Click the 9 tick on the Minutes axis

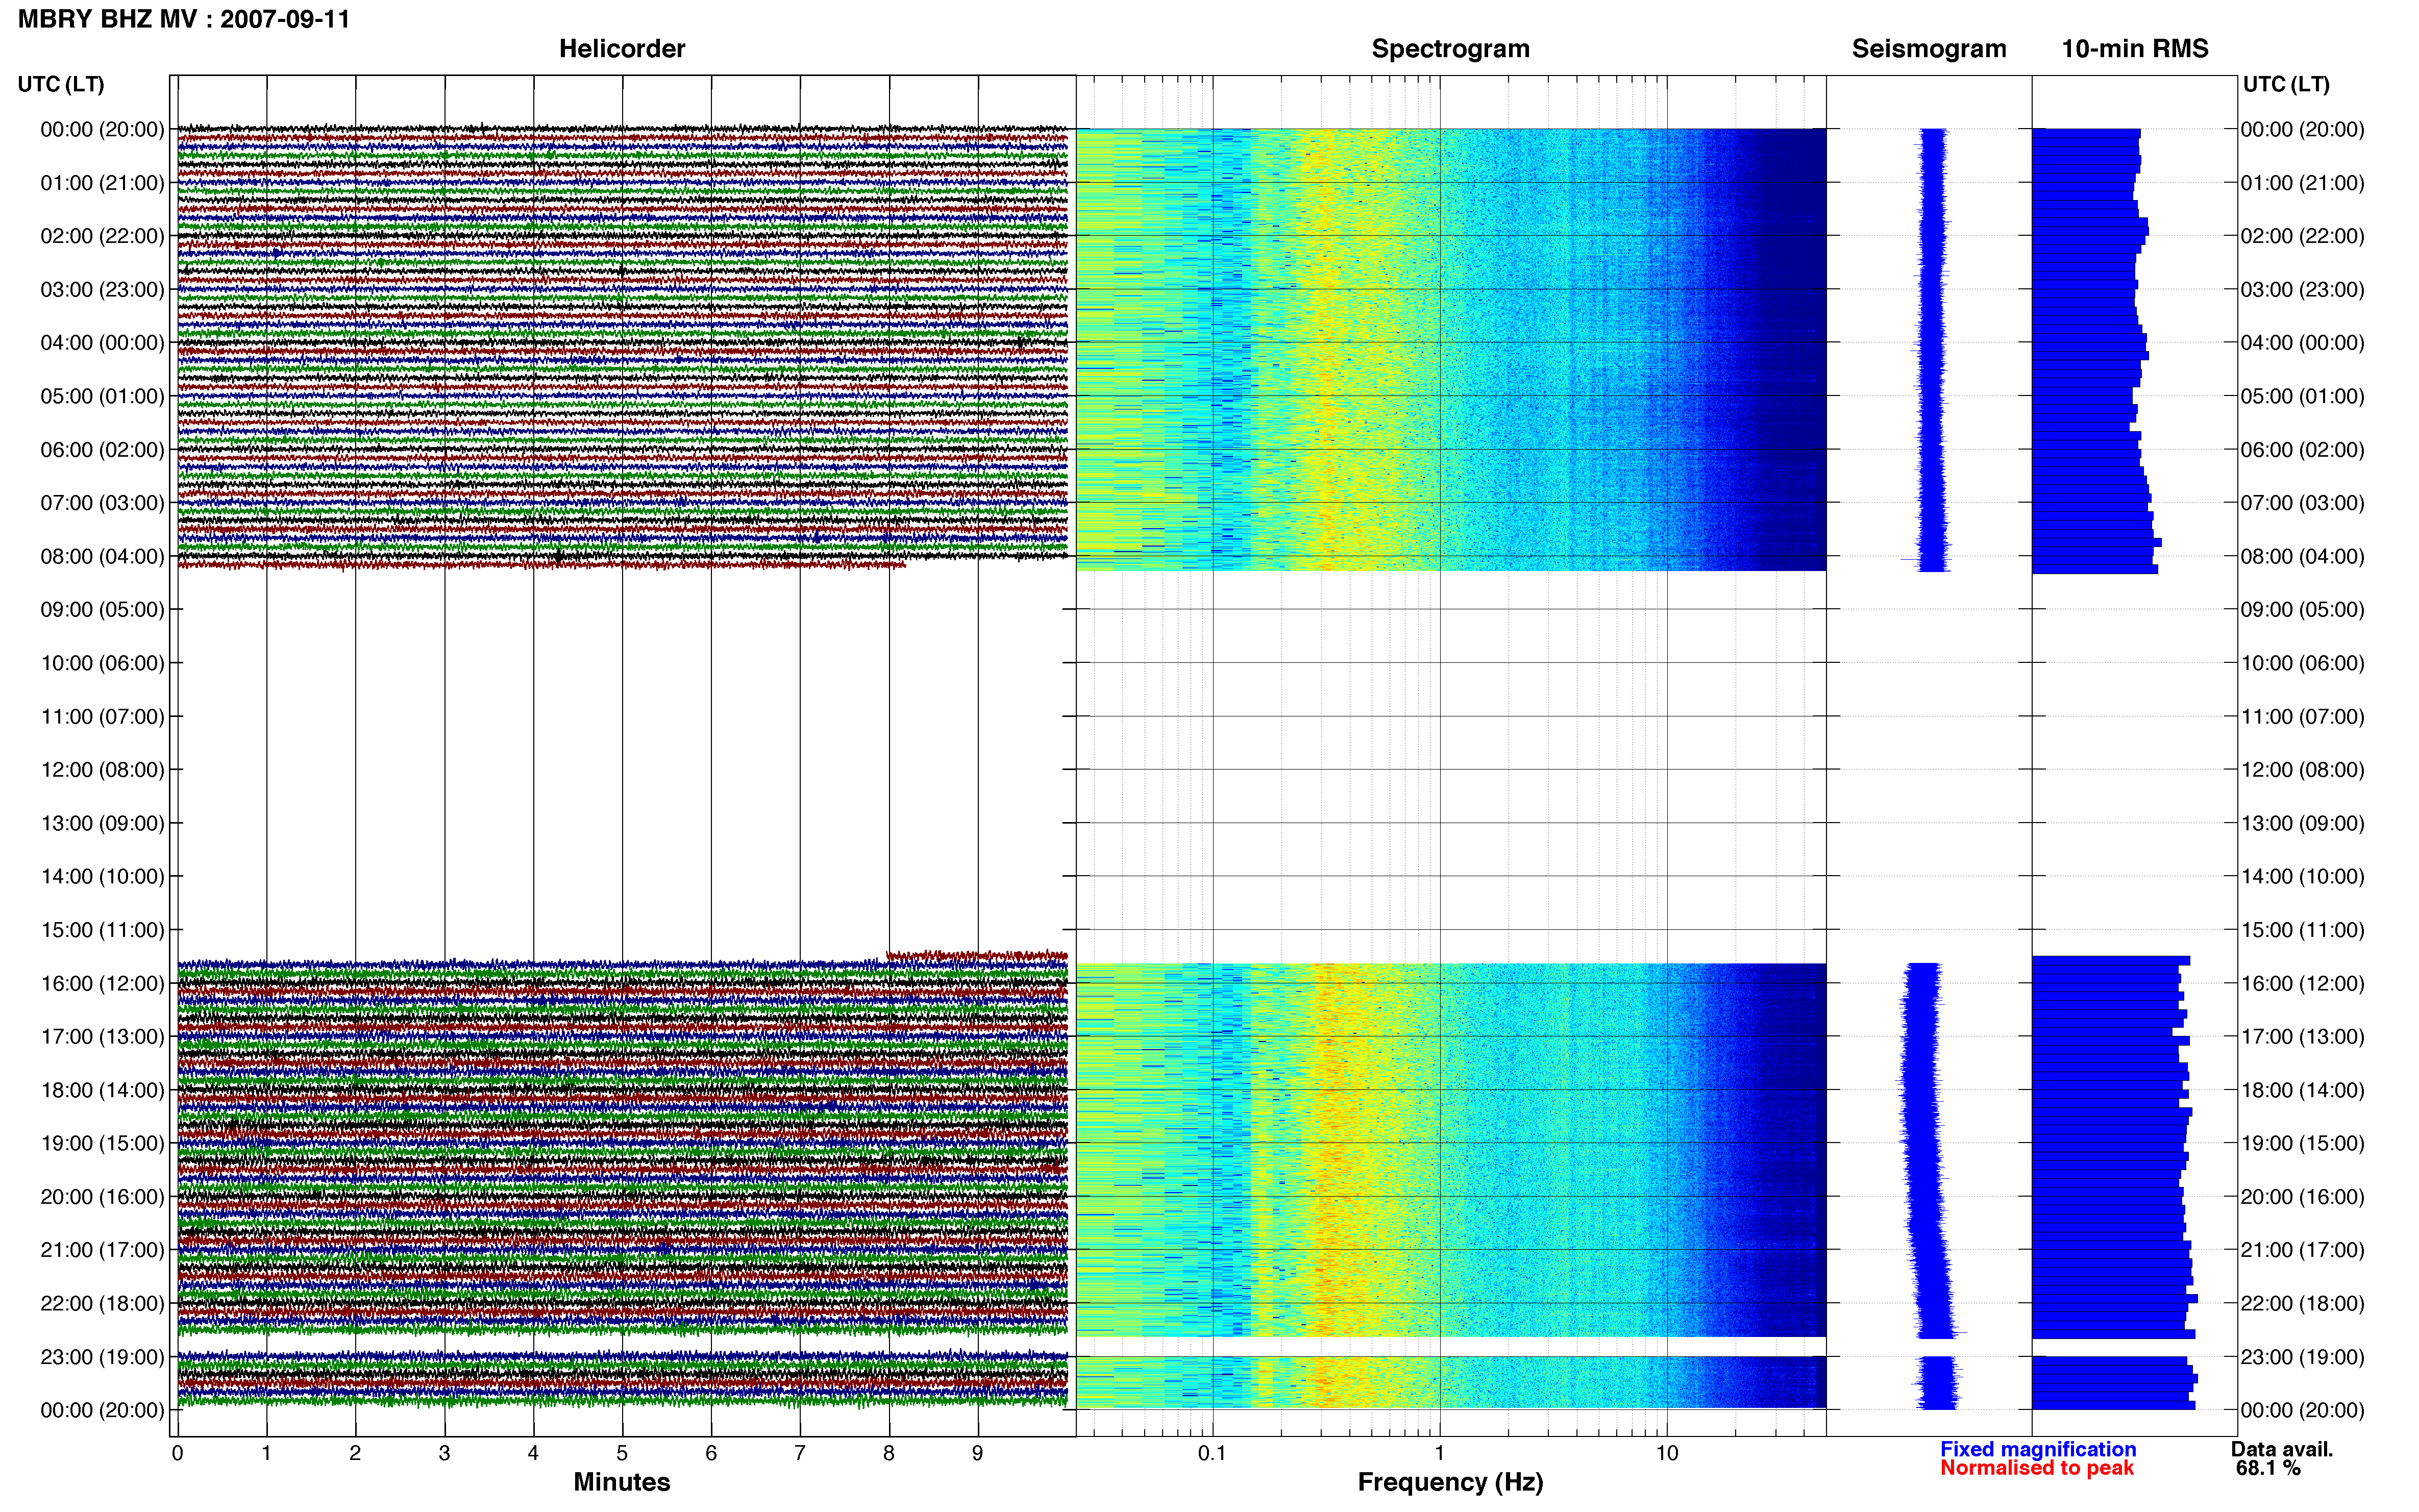[x=978, y=1453]
